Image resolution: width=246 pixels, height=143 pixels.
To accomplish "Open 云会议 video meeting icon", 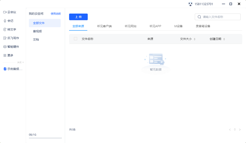I will tap(5, 12).
